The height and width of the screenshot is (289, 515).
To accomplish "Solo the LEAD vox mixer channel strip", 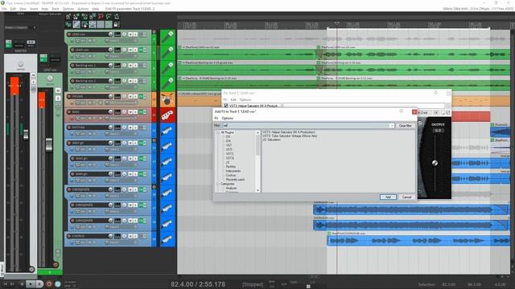I will [x=58, y=98].
